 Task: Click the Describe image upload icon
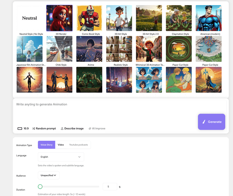point(62,128)
